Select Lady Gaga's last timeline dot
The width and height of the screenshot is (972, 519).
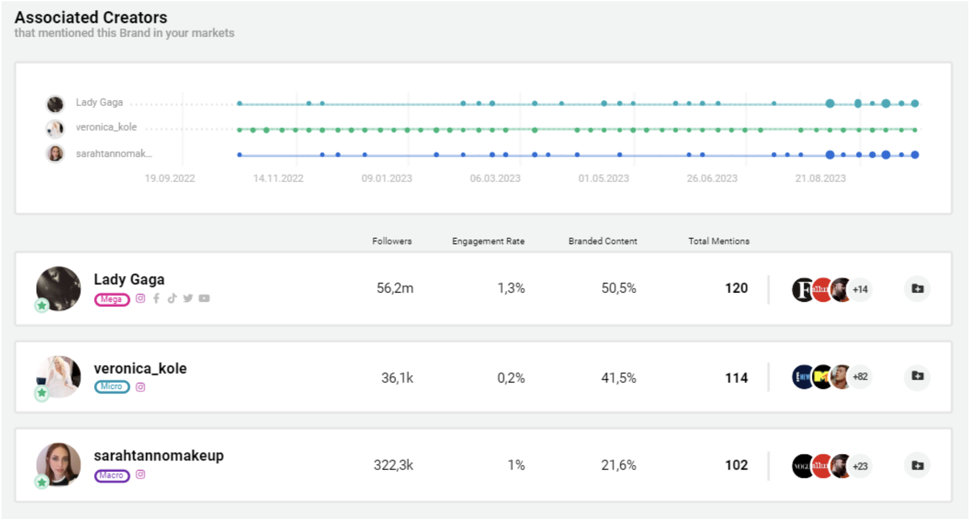coord(915,104)
